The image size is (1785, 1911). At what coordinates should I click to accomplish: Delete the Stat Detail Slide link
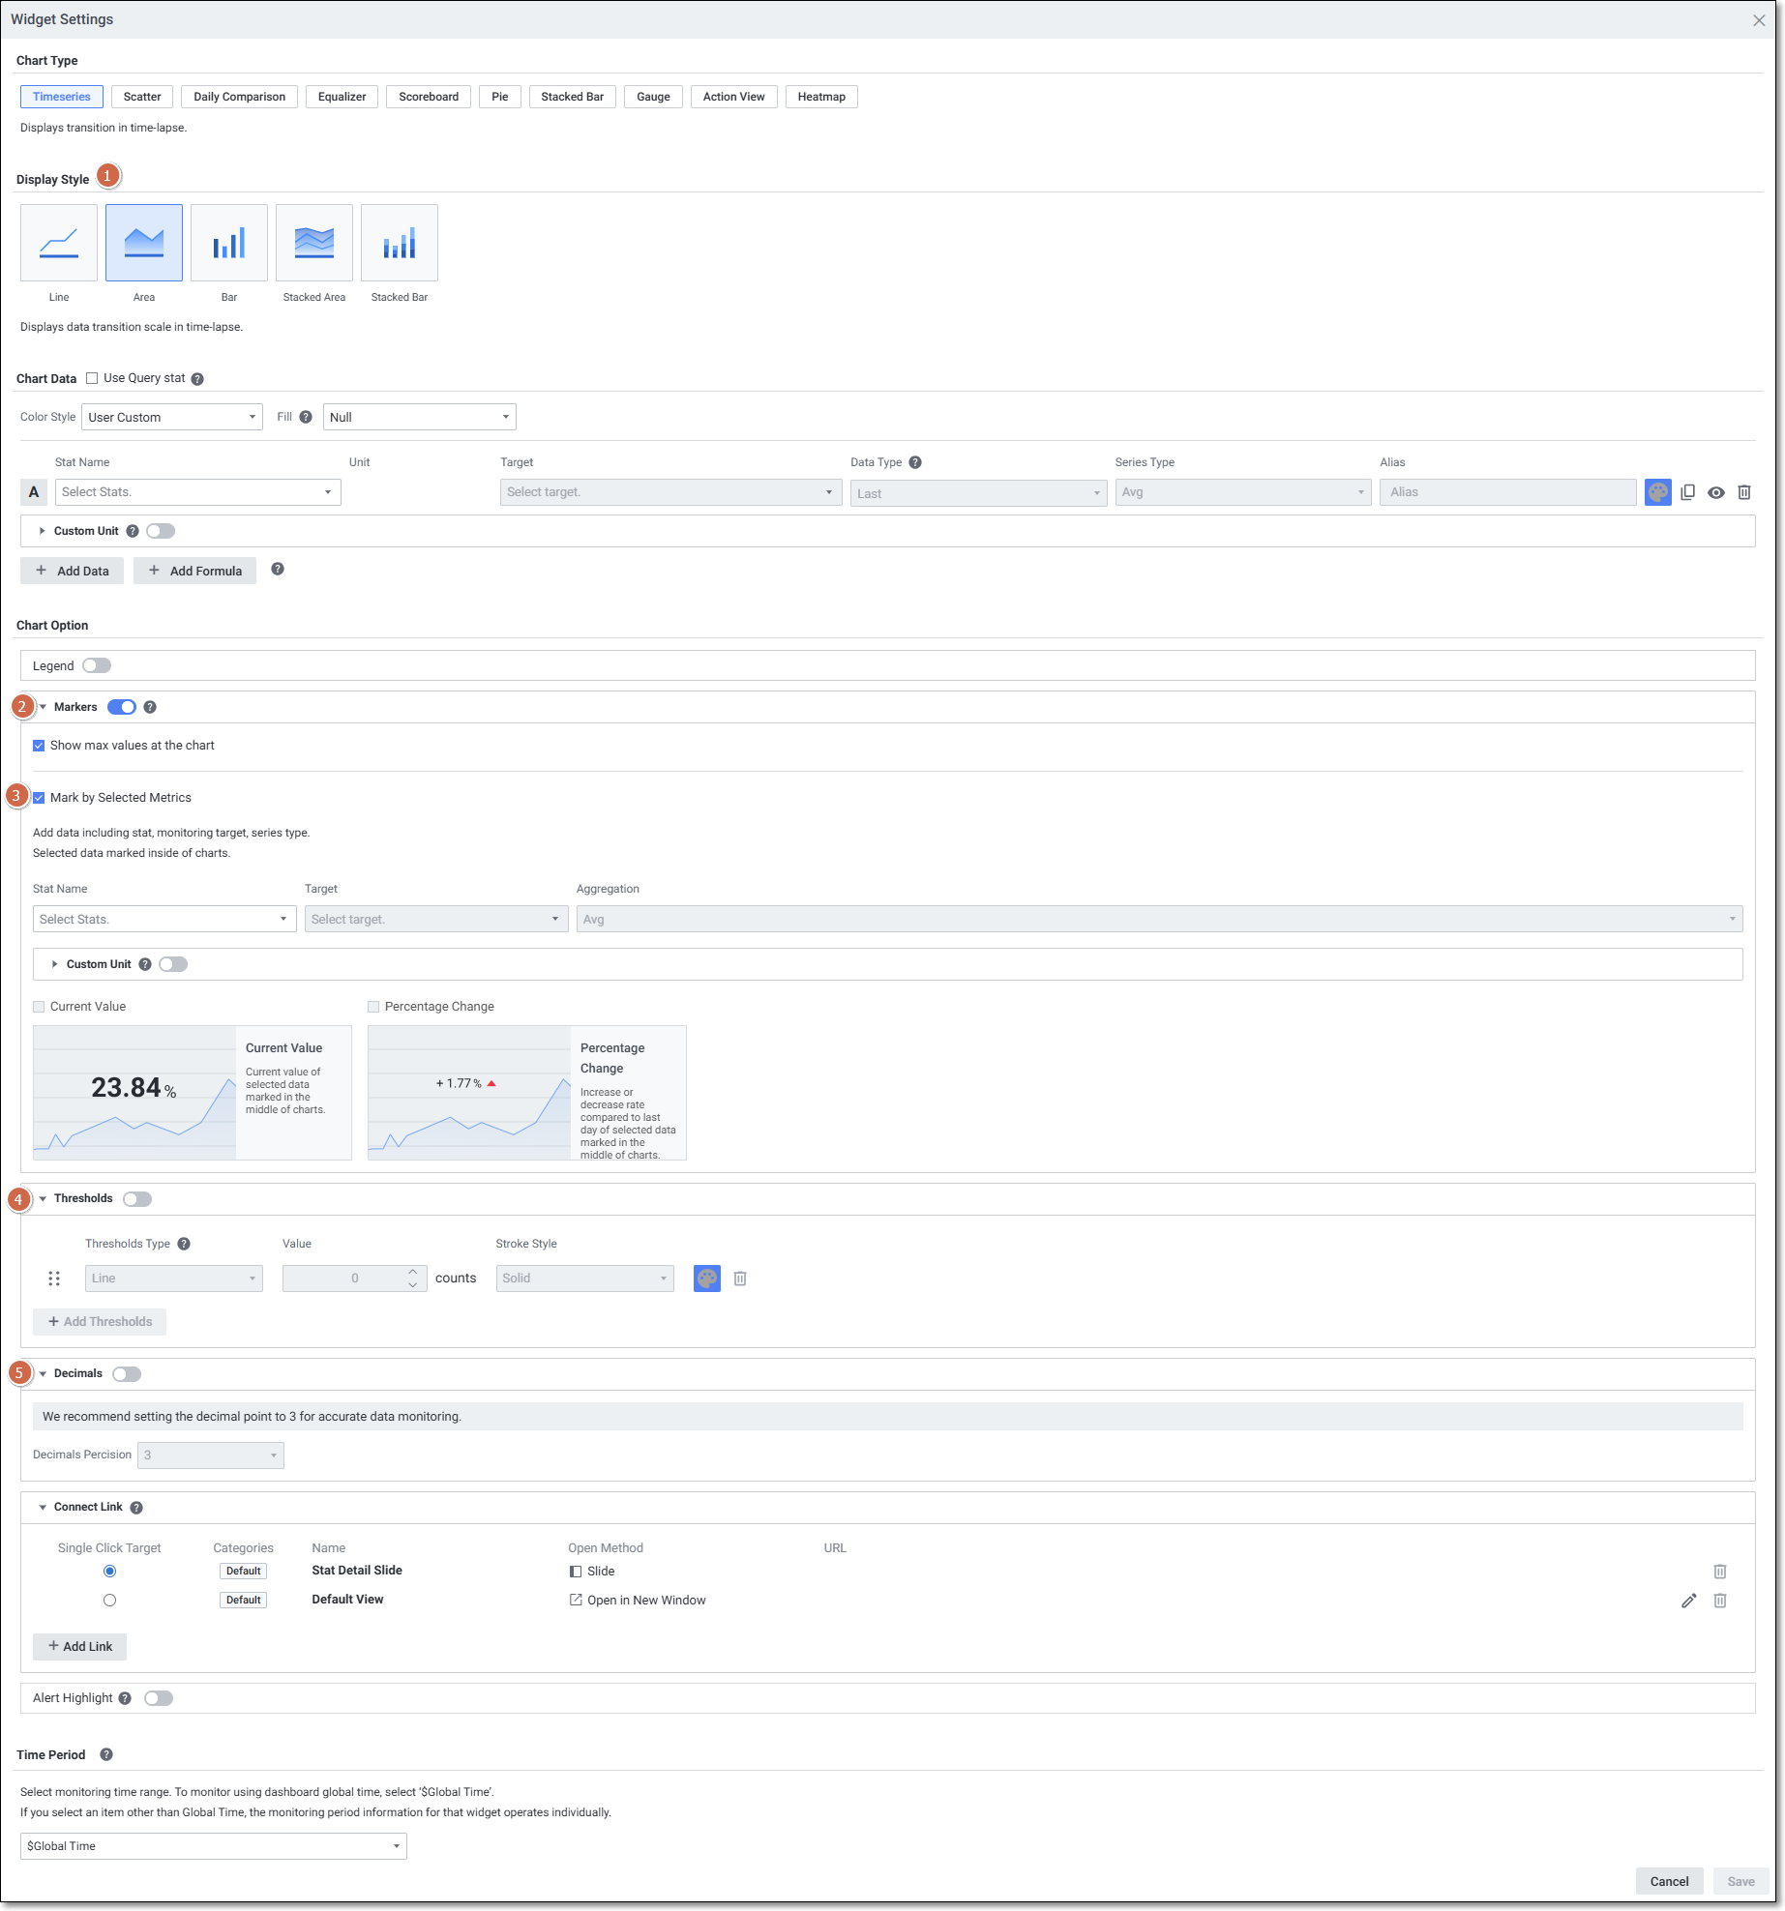[x=1719, y=1572]
